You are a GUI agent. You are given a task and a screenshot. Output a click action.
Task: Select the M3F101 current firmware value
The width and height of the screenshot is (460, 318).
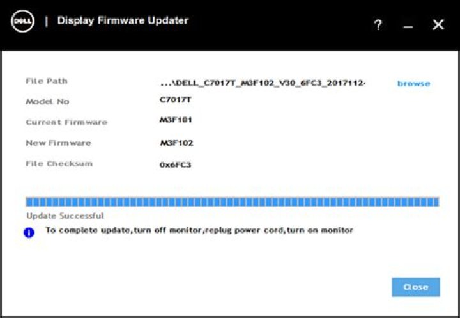(176, 120)
